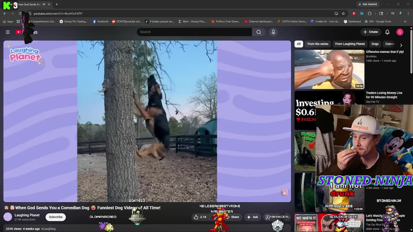Like the video with thumbs up
The height and width of the screenshot is (232, 413).
click(x=200, y=217)
